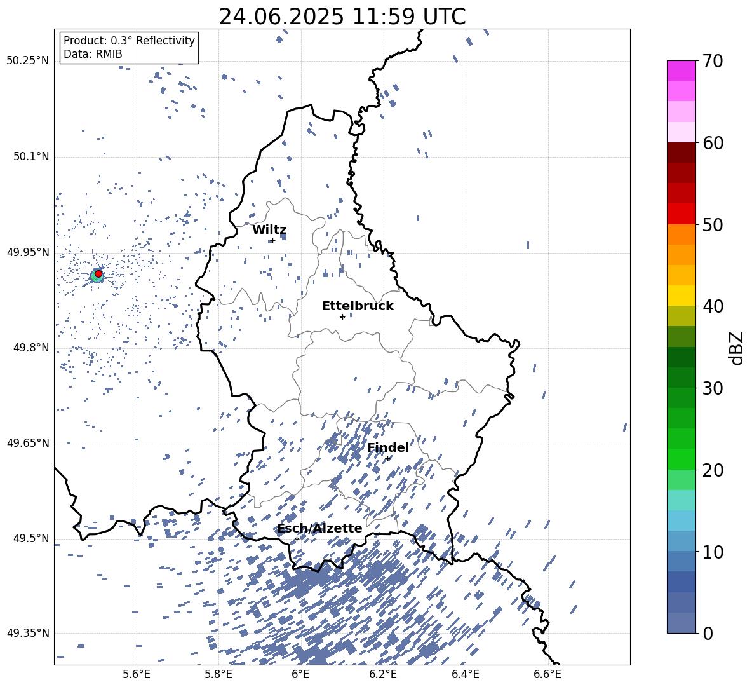Click the dark maroon colorbar segment below 60
752x687 pixels.
[x=681, y=153]
